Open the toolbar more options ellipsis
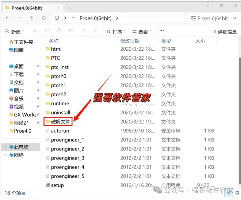This screenshot has width=241, height=200. pos(161,30)
